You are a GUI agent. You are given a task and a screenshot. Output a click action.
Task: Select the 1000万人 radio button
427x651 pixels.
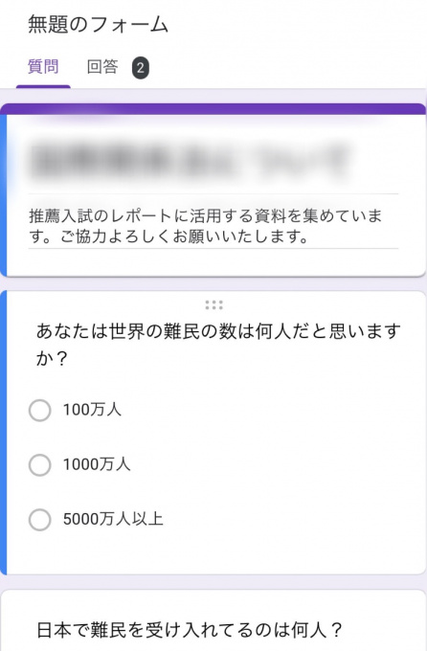point(40,464)
